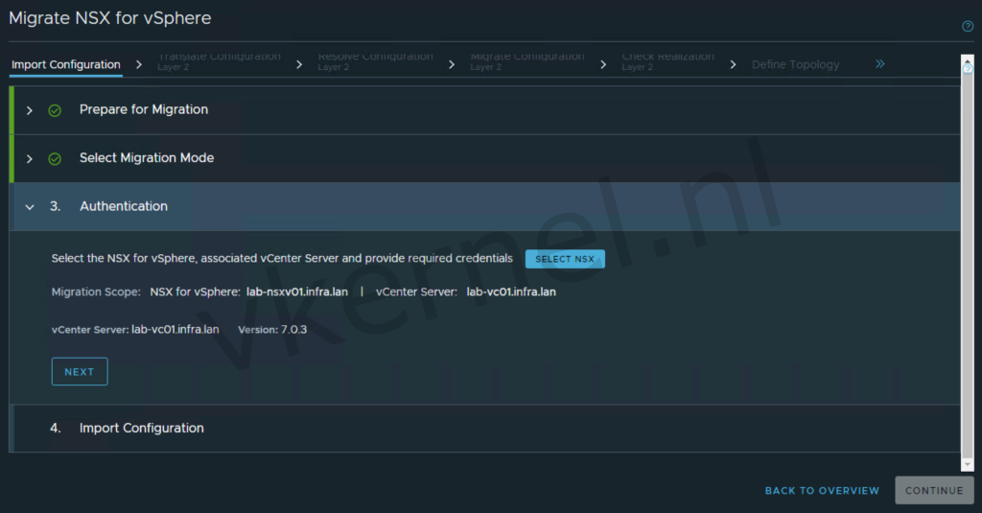
Task: Click chevron separator after Import Configuration tab
Action: [139, 64]
